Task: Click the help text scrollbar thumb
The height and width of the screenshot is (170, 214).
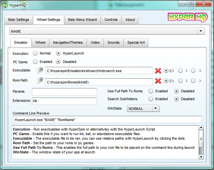Action: coord(201,139)
